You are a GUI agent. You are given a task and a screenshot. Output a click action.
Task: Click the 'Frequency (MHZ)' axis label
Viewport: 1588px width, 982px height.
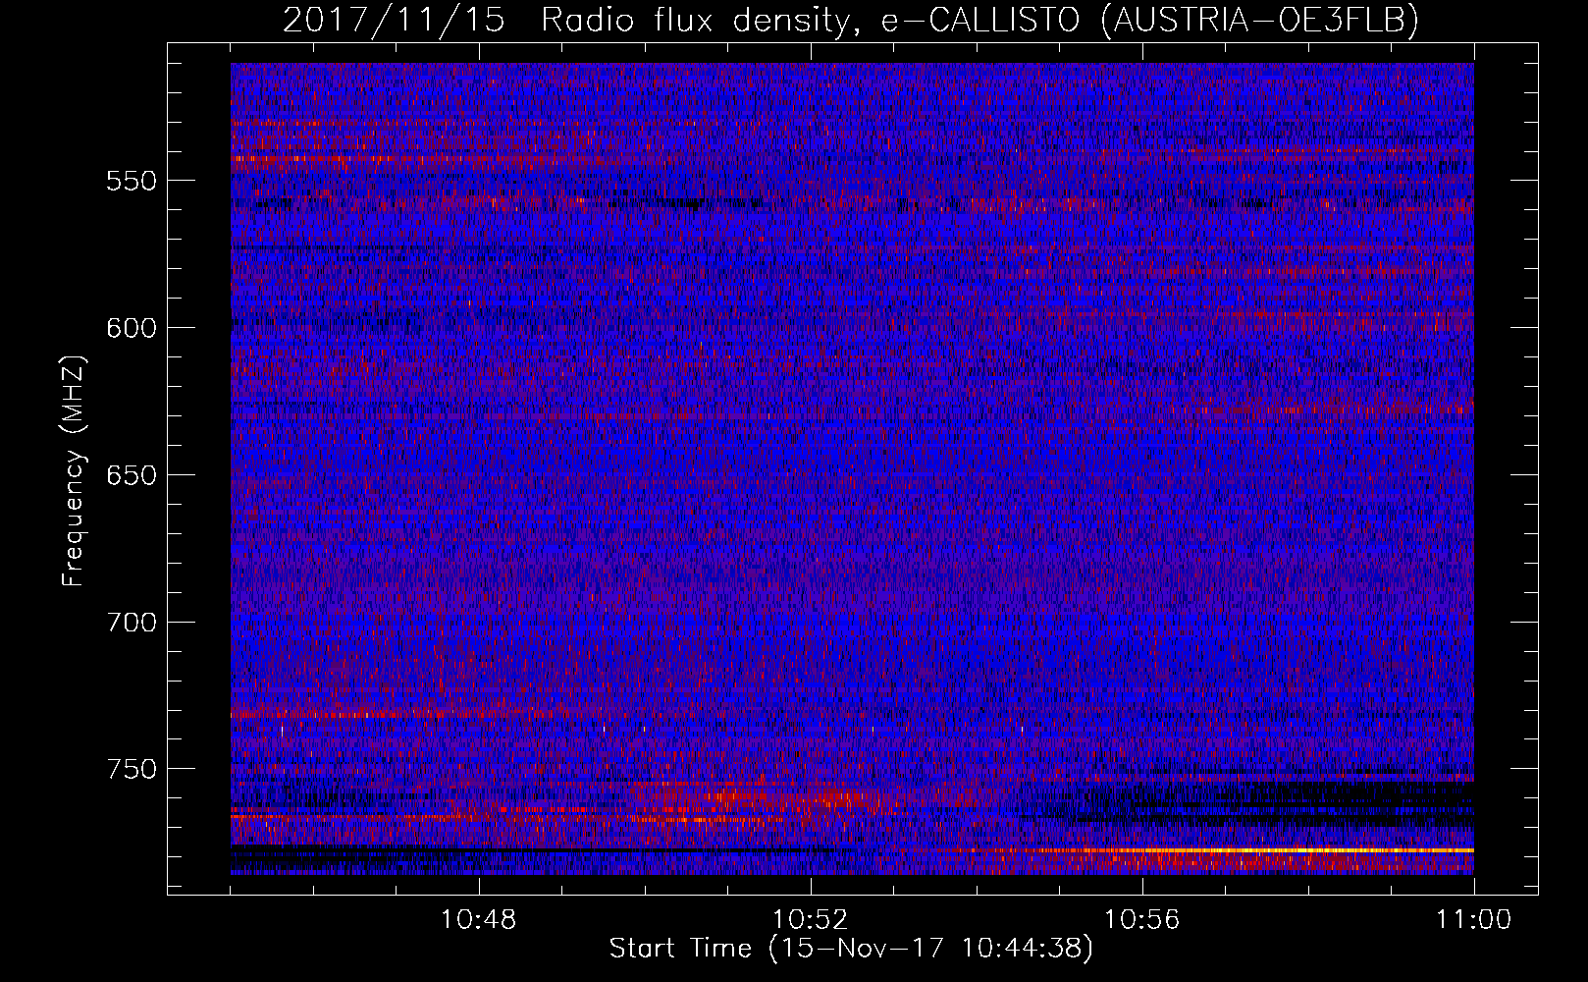pyautogui.click(x=74, y=471)
